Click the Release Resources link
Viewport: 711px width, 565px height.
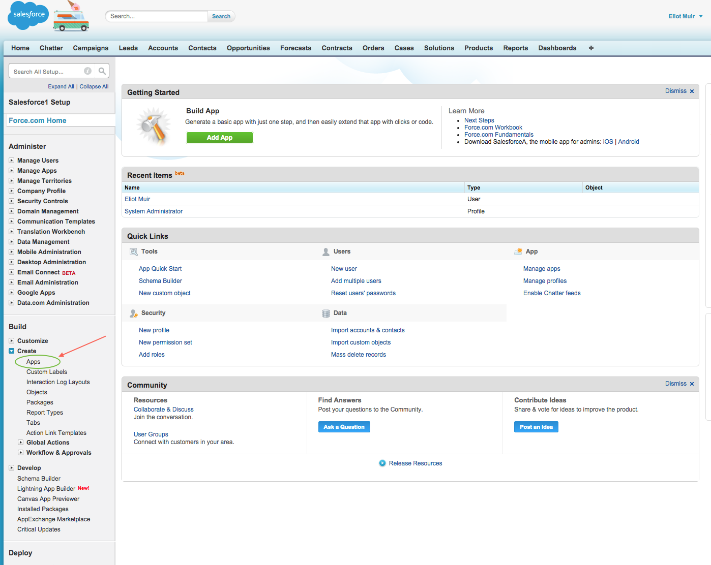416,463
